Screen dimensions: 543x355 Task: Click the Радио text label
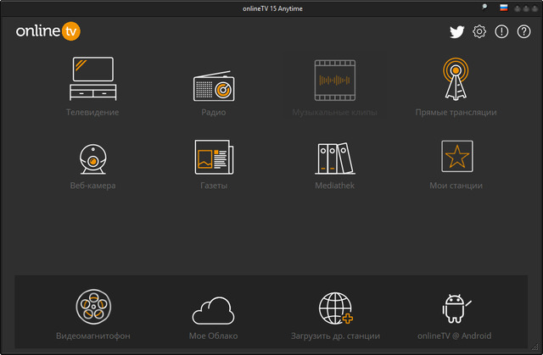click(213, 112)
